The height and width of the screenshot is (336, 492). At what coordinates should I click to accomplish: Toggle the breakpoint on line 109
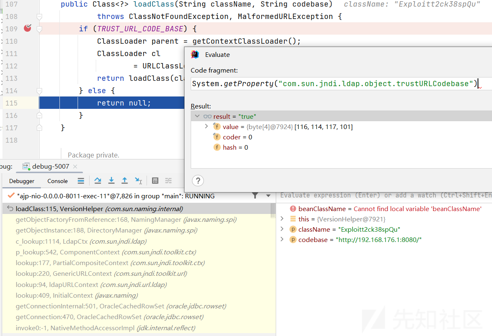[28, 28]
